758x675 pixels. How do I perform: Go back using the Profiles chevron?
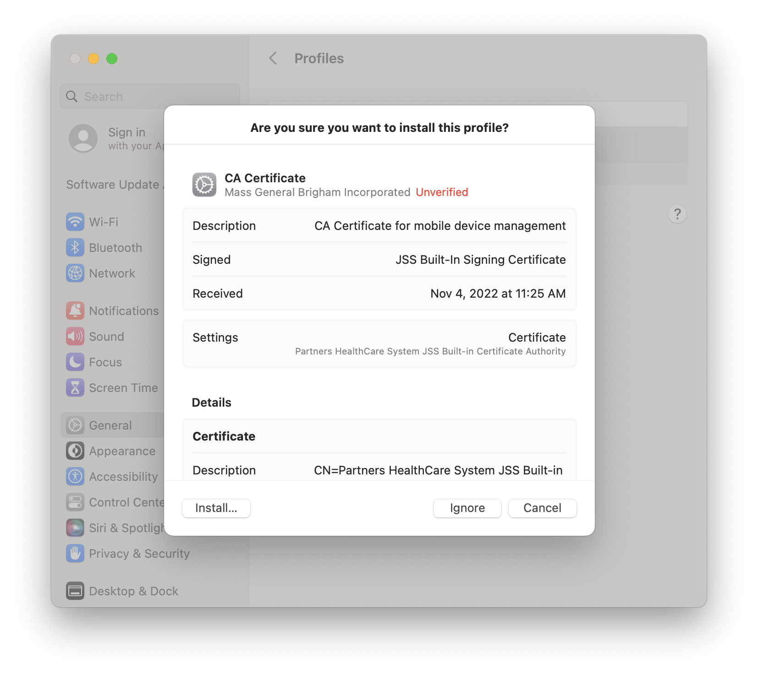[273, 58]
